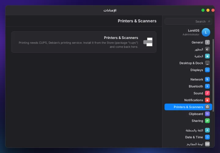Open the Date & Time clock icon
The width and height of the screenshot is (220, 153).
207,137
